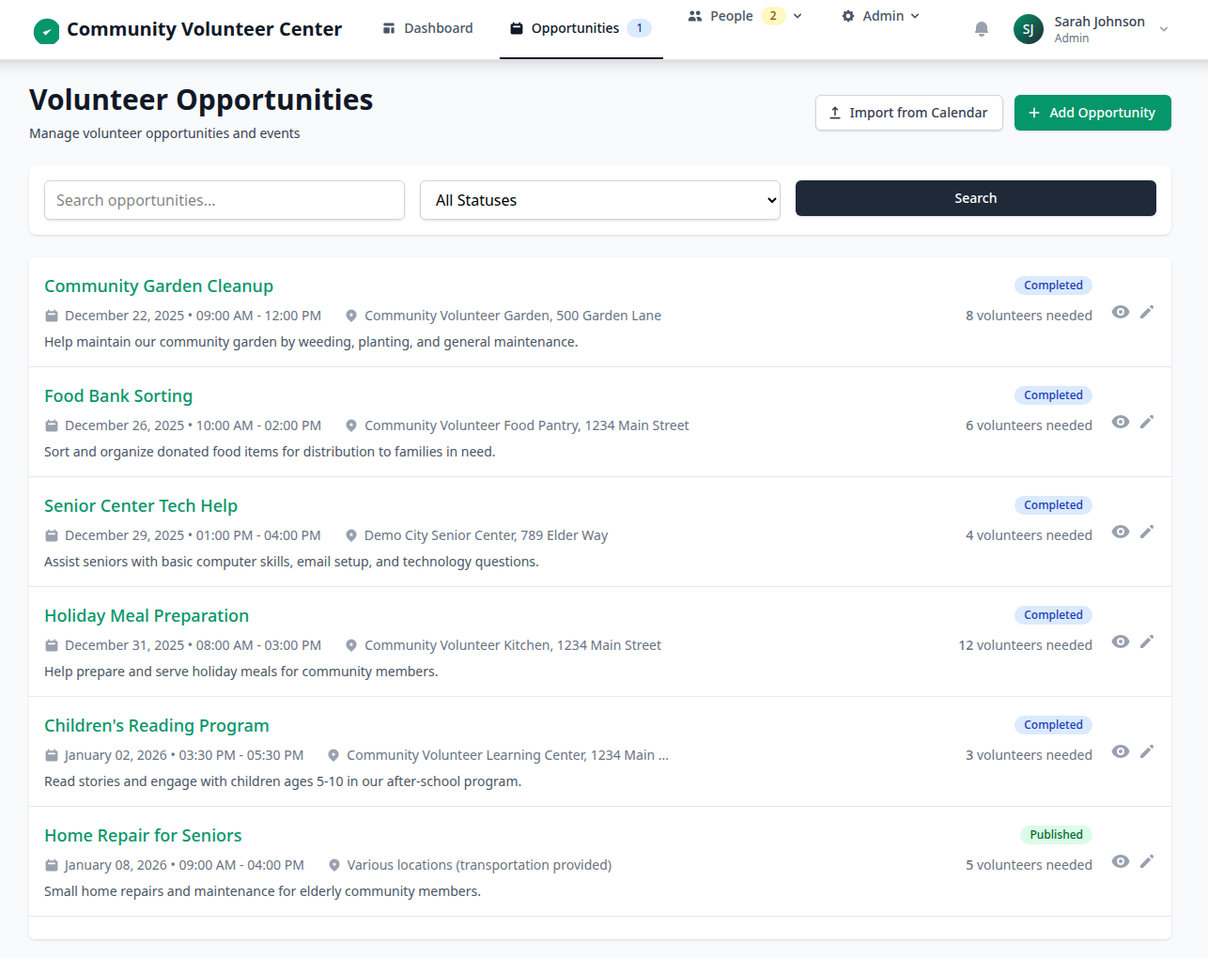Image resolution: width=1208 pixels, height=958 pixels.
Task: Click edit pencil for Holiday Meal Preparation
Action: tap(1147, 641)
